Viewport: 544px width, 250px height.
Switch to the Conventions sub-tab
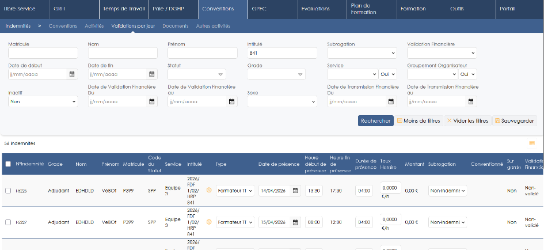[x=63, y=26]
